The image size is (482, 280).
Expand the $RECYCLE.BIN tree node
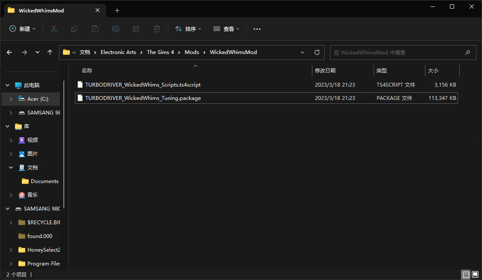coord(11,223)
